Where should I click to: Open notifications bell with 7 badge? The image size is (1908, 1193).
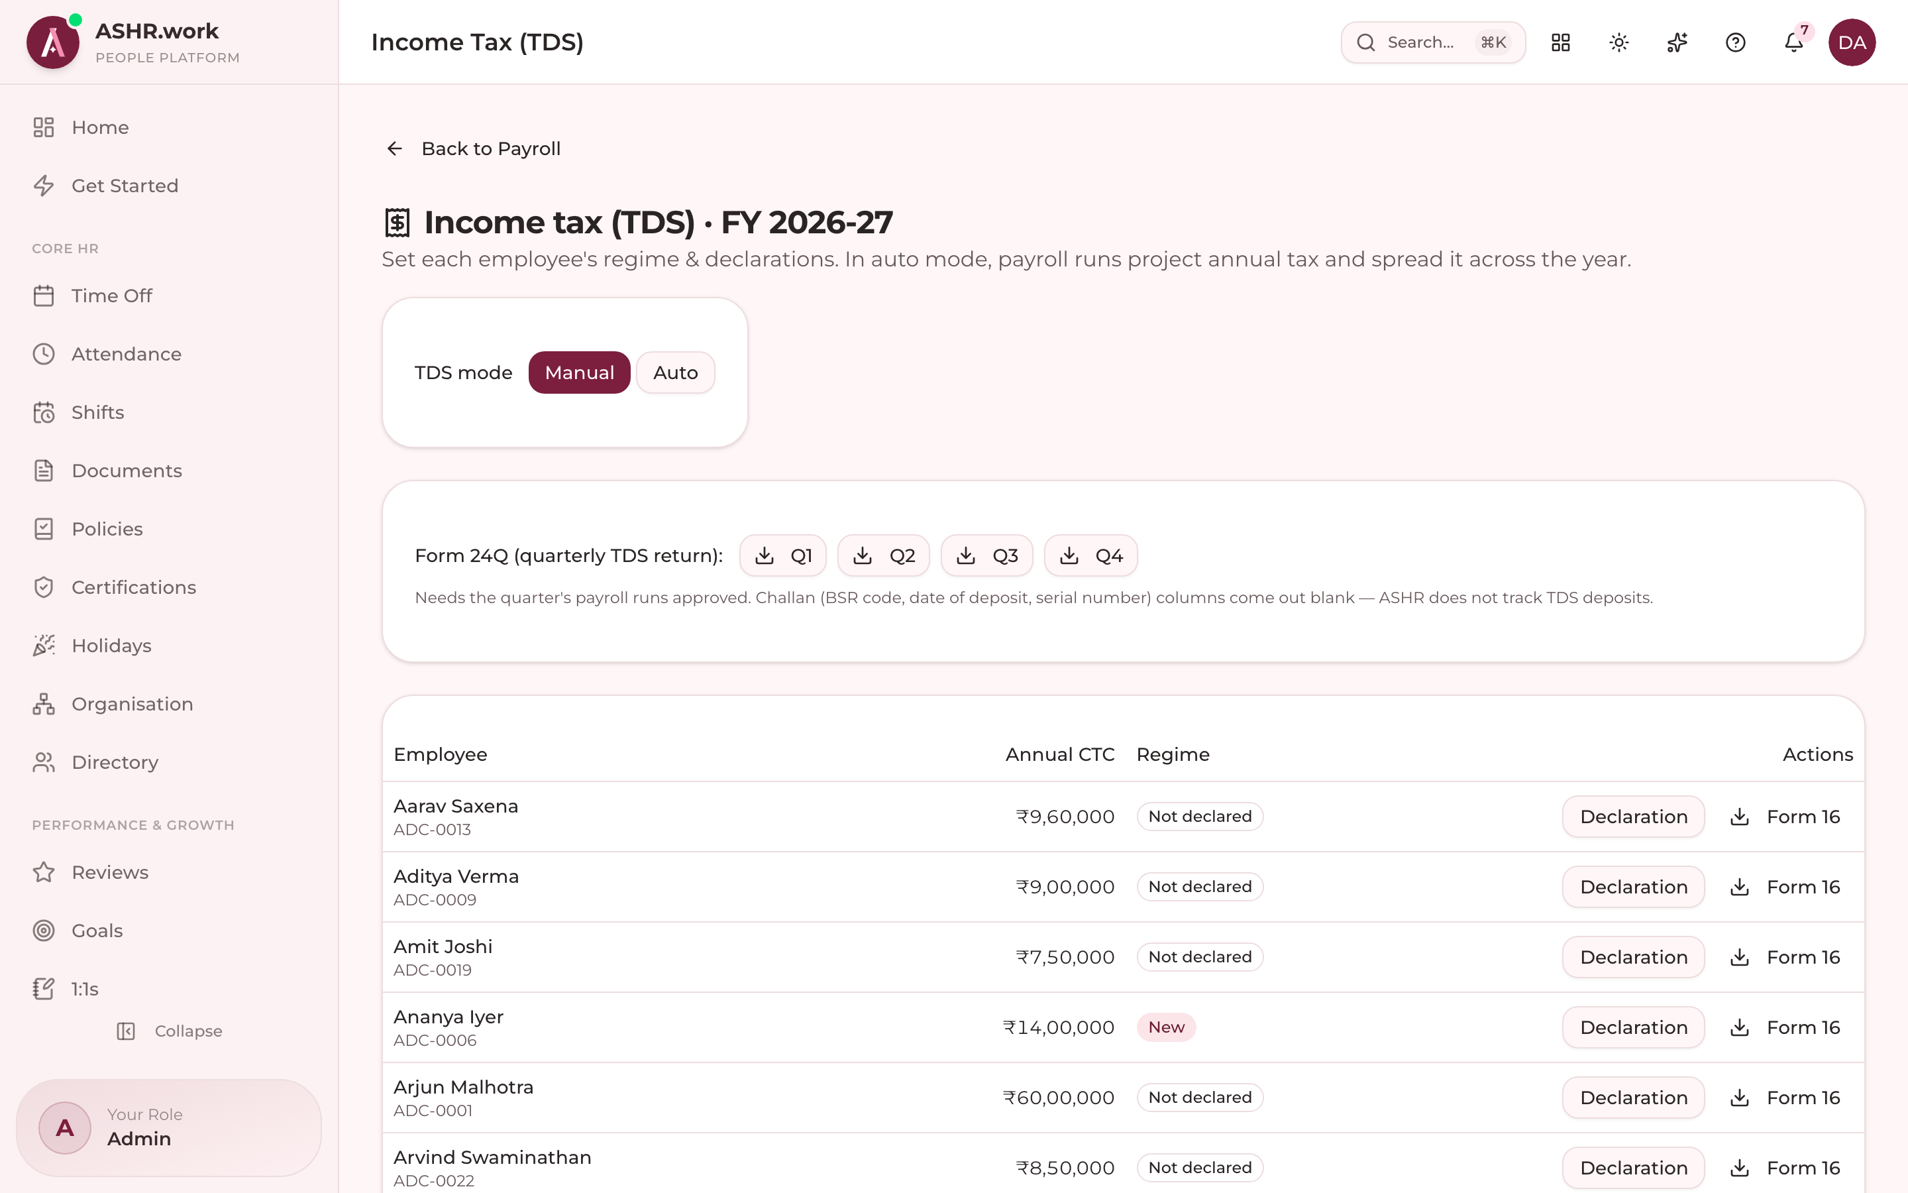pyautogui.click(x=1793, y=42)
